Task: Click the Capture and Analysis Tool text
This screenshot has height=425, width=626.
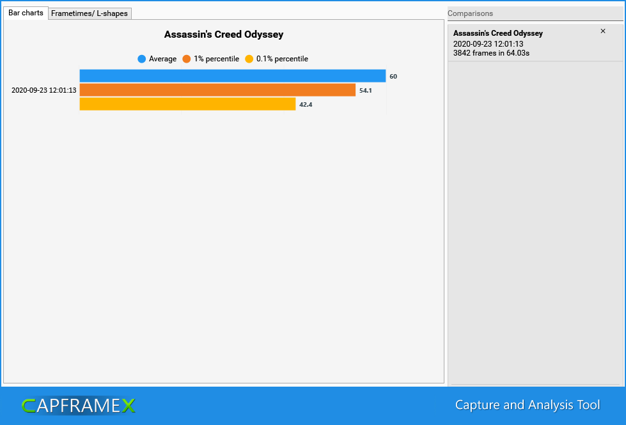Action: tap(528, 405)
